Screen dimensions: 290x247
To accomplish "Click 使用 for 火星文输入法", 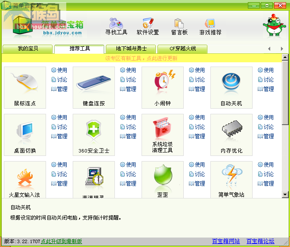I will [x=59, y=165].
